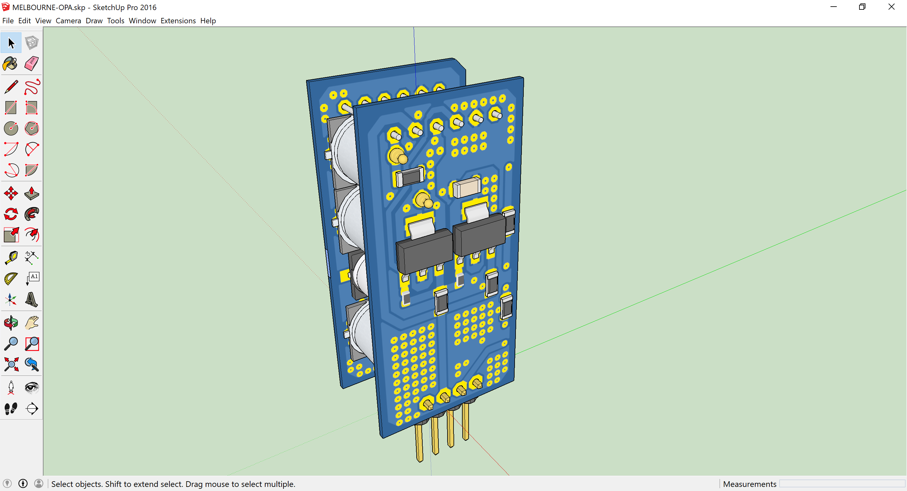This screenshot has width=907, height=491.
Task: Select the Orbit tool
Action: (11, 323)
